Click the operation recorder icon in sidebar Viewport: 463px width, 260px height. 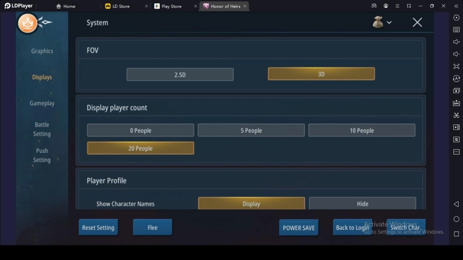coord(456,79)
